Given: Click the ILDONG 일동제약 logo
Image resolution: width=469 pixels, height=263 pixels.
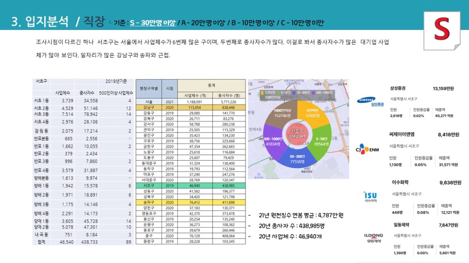Looking at the screenshot, I should [x=373, y=238].
